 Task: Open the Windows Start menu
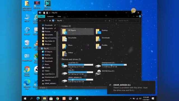pyautogui.click(x=25, y=98)
